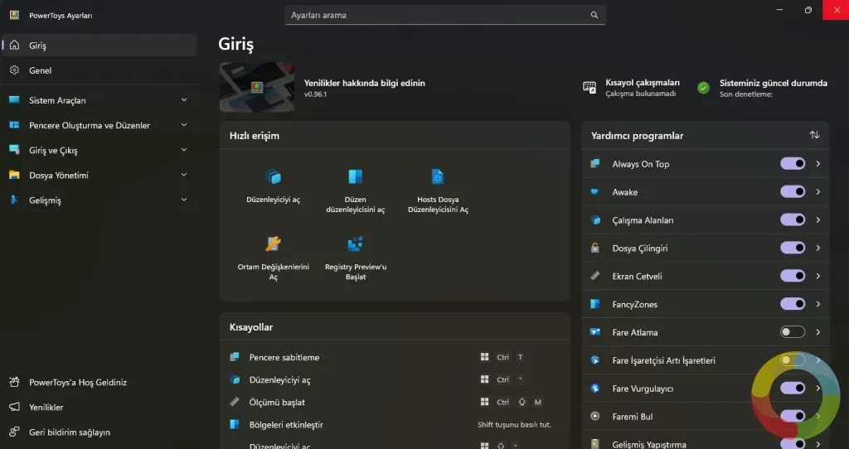849x449 pixels.
Task: Open Geri bildirim sağlayın link
Action: [x=99, y=432]
